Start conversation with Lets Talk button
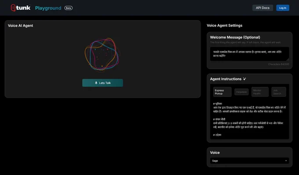 (102, 83)
